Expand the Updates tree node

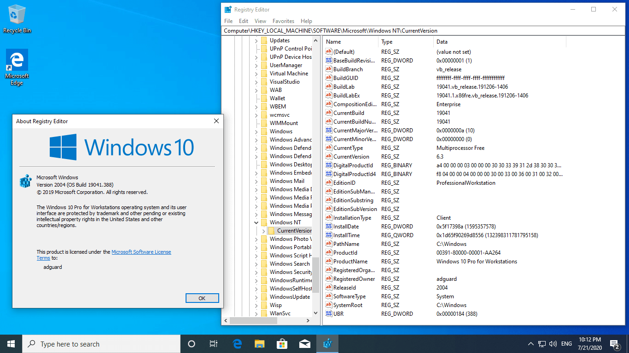[x=256, y=40]
